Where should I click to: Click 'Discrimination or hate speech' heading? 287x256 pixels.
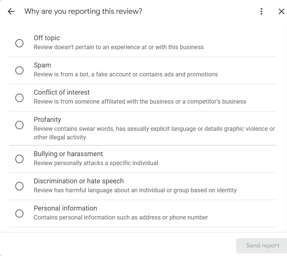tap(79, 181)
